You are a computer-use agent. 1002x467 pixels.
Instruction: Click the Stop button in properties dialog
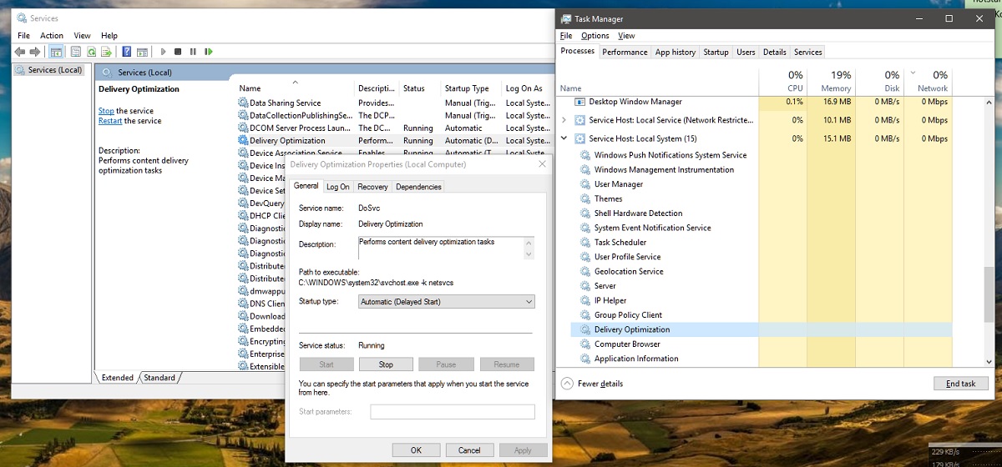pyautogui.click(x=386, y=364)
